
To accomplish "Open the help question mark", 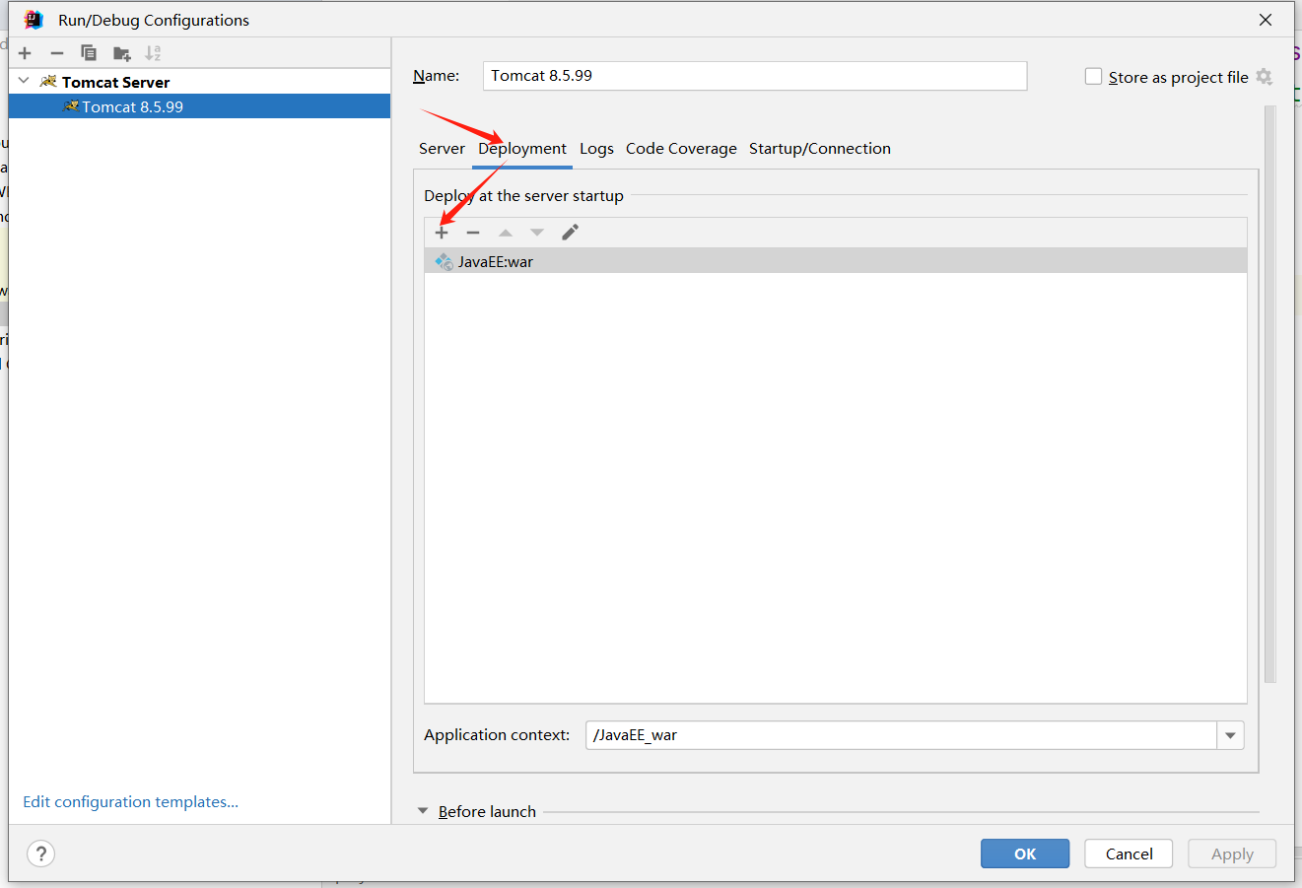I will (x=41, y=854).
